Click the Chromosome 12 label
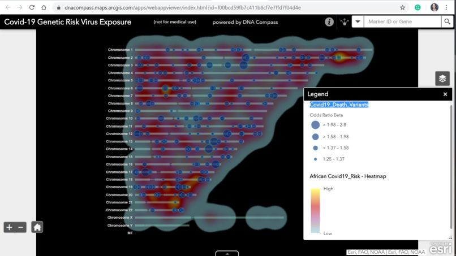 pos(119,134)
